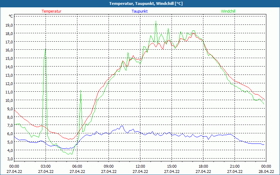
Task: Click the '3,0' y-axis value
Action: [10, 159]
